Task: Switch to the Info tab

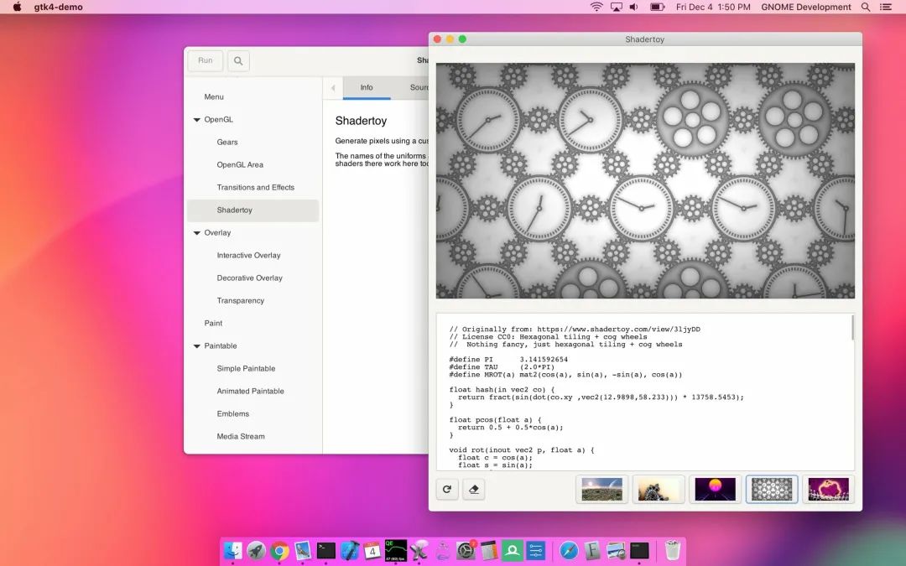Action: 367,88
